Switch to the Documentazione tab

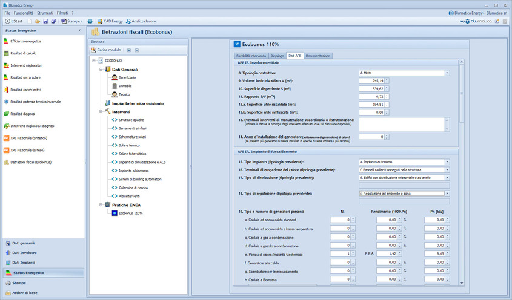tap(318, 56)
